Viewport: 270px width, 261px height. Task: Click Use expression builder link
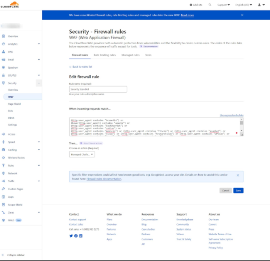[232, 115]
